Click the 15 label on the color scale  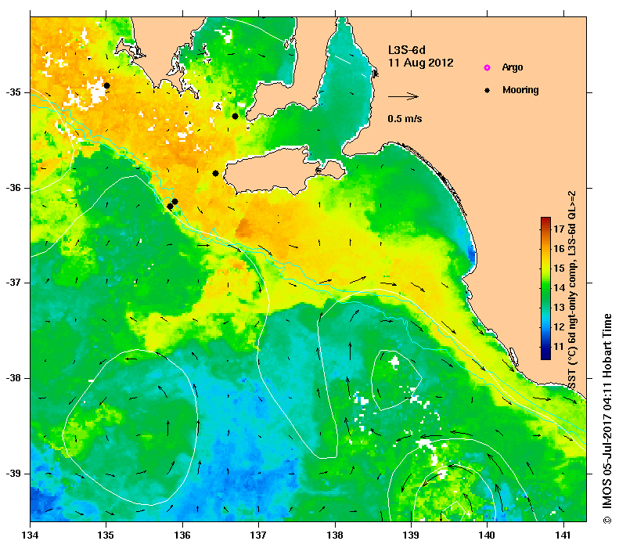pos(559,269)
